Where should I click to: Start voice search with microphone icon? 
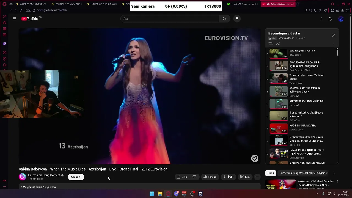[x=237, y=19]
